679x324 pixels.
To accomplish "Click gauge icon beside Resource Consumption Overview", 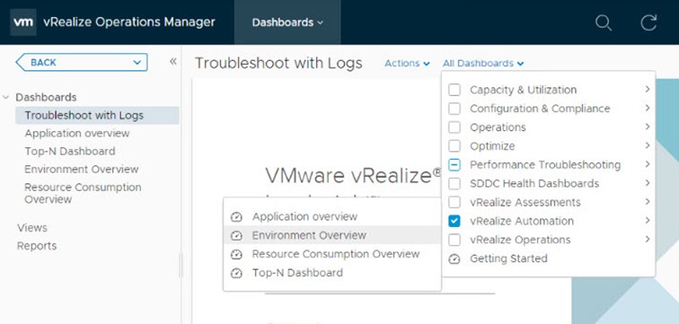I will 236,254.
